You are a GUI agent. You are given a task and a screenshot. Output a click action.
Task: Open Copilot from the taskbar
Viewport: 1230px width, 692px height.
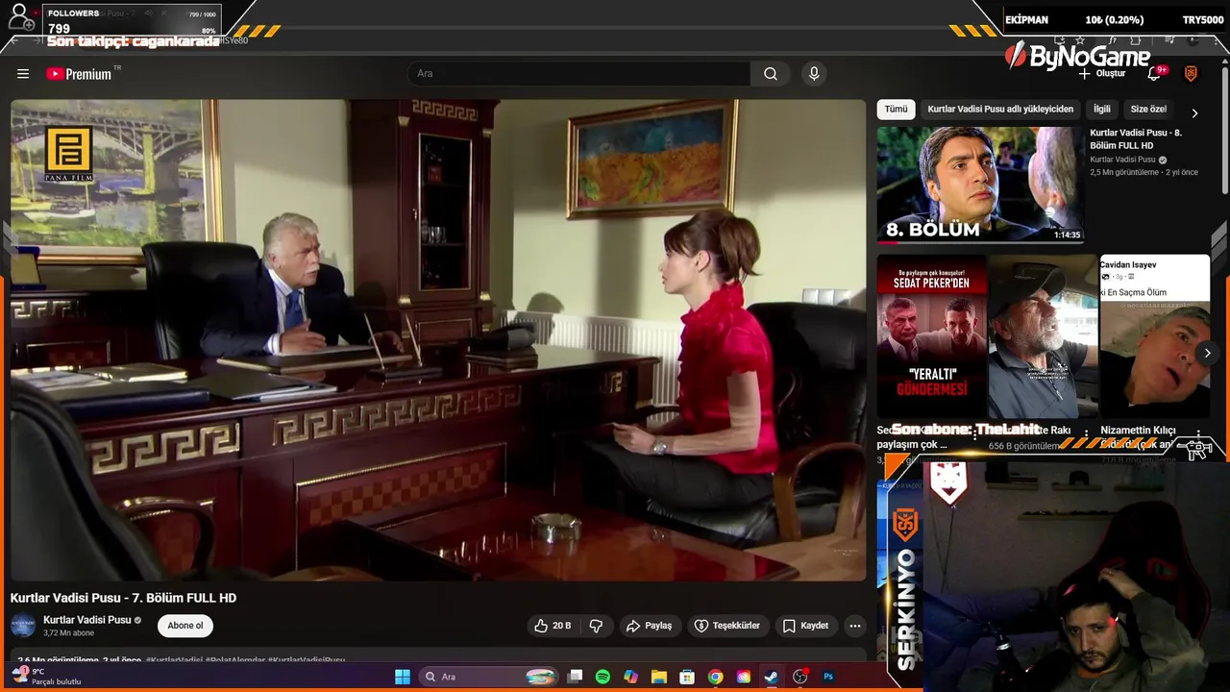[630, 677]
